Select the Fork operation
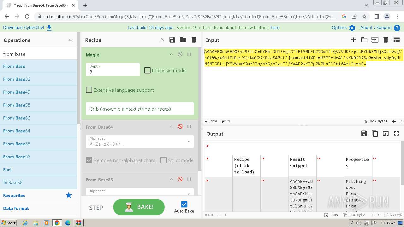This screenshot has height=227, width=404. coord(39,170)
